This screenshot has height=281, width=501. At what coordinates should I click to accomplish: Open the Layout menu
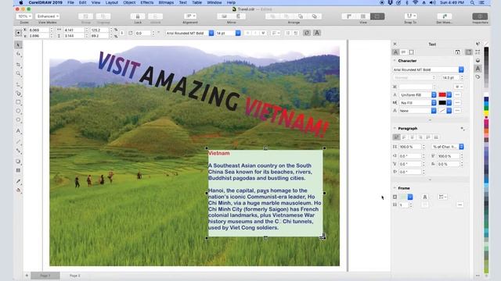(111, 2)
